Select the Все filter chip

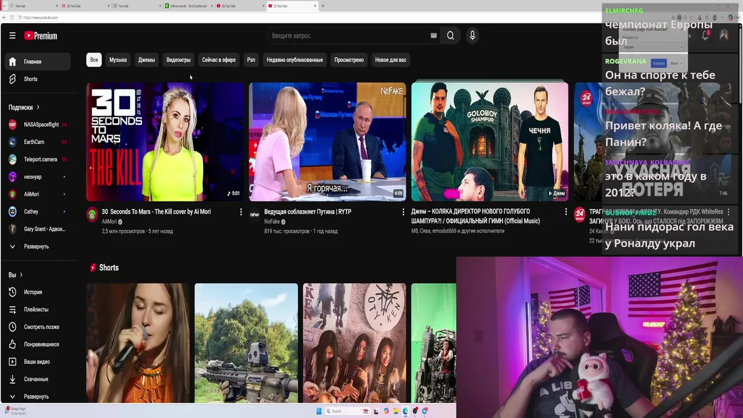coord(94,60)
